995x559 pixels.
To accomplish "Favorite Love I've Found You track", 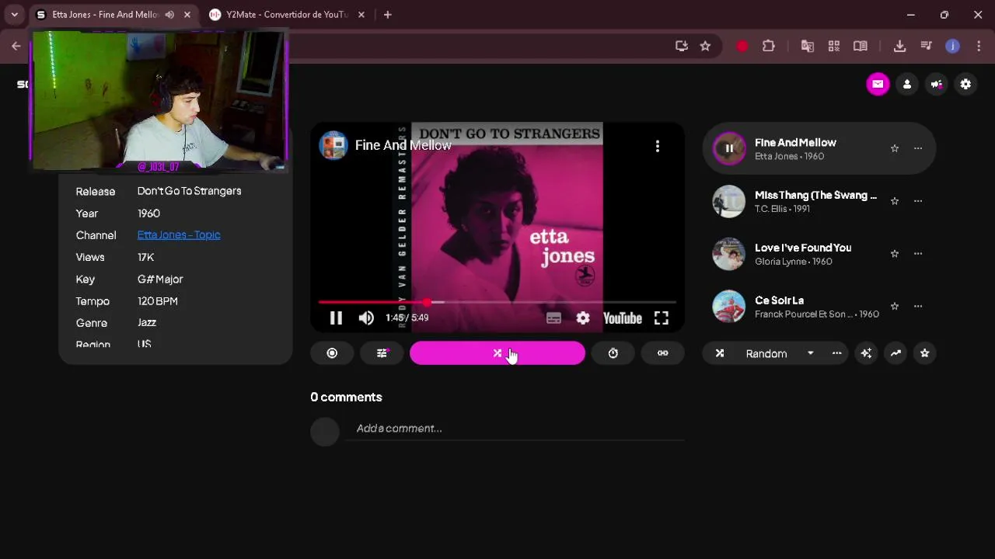I will 895,254.
